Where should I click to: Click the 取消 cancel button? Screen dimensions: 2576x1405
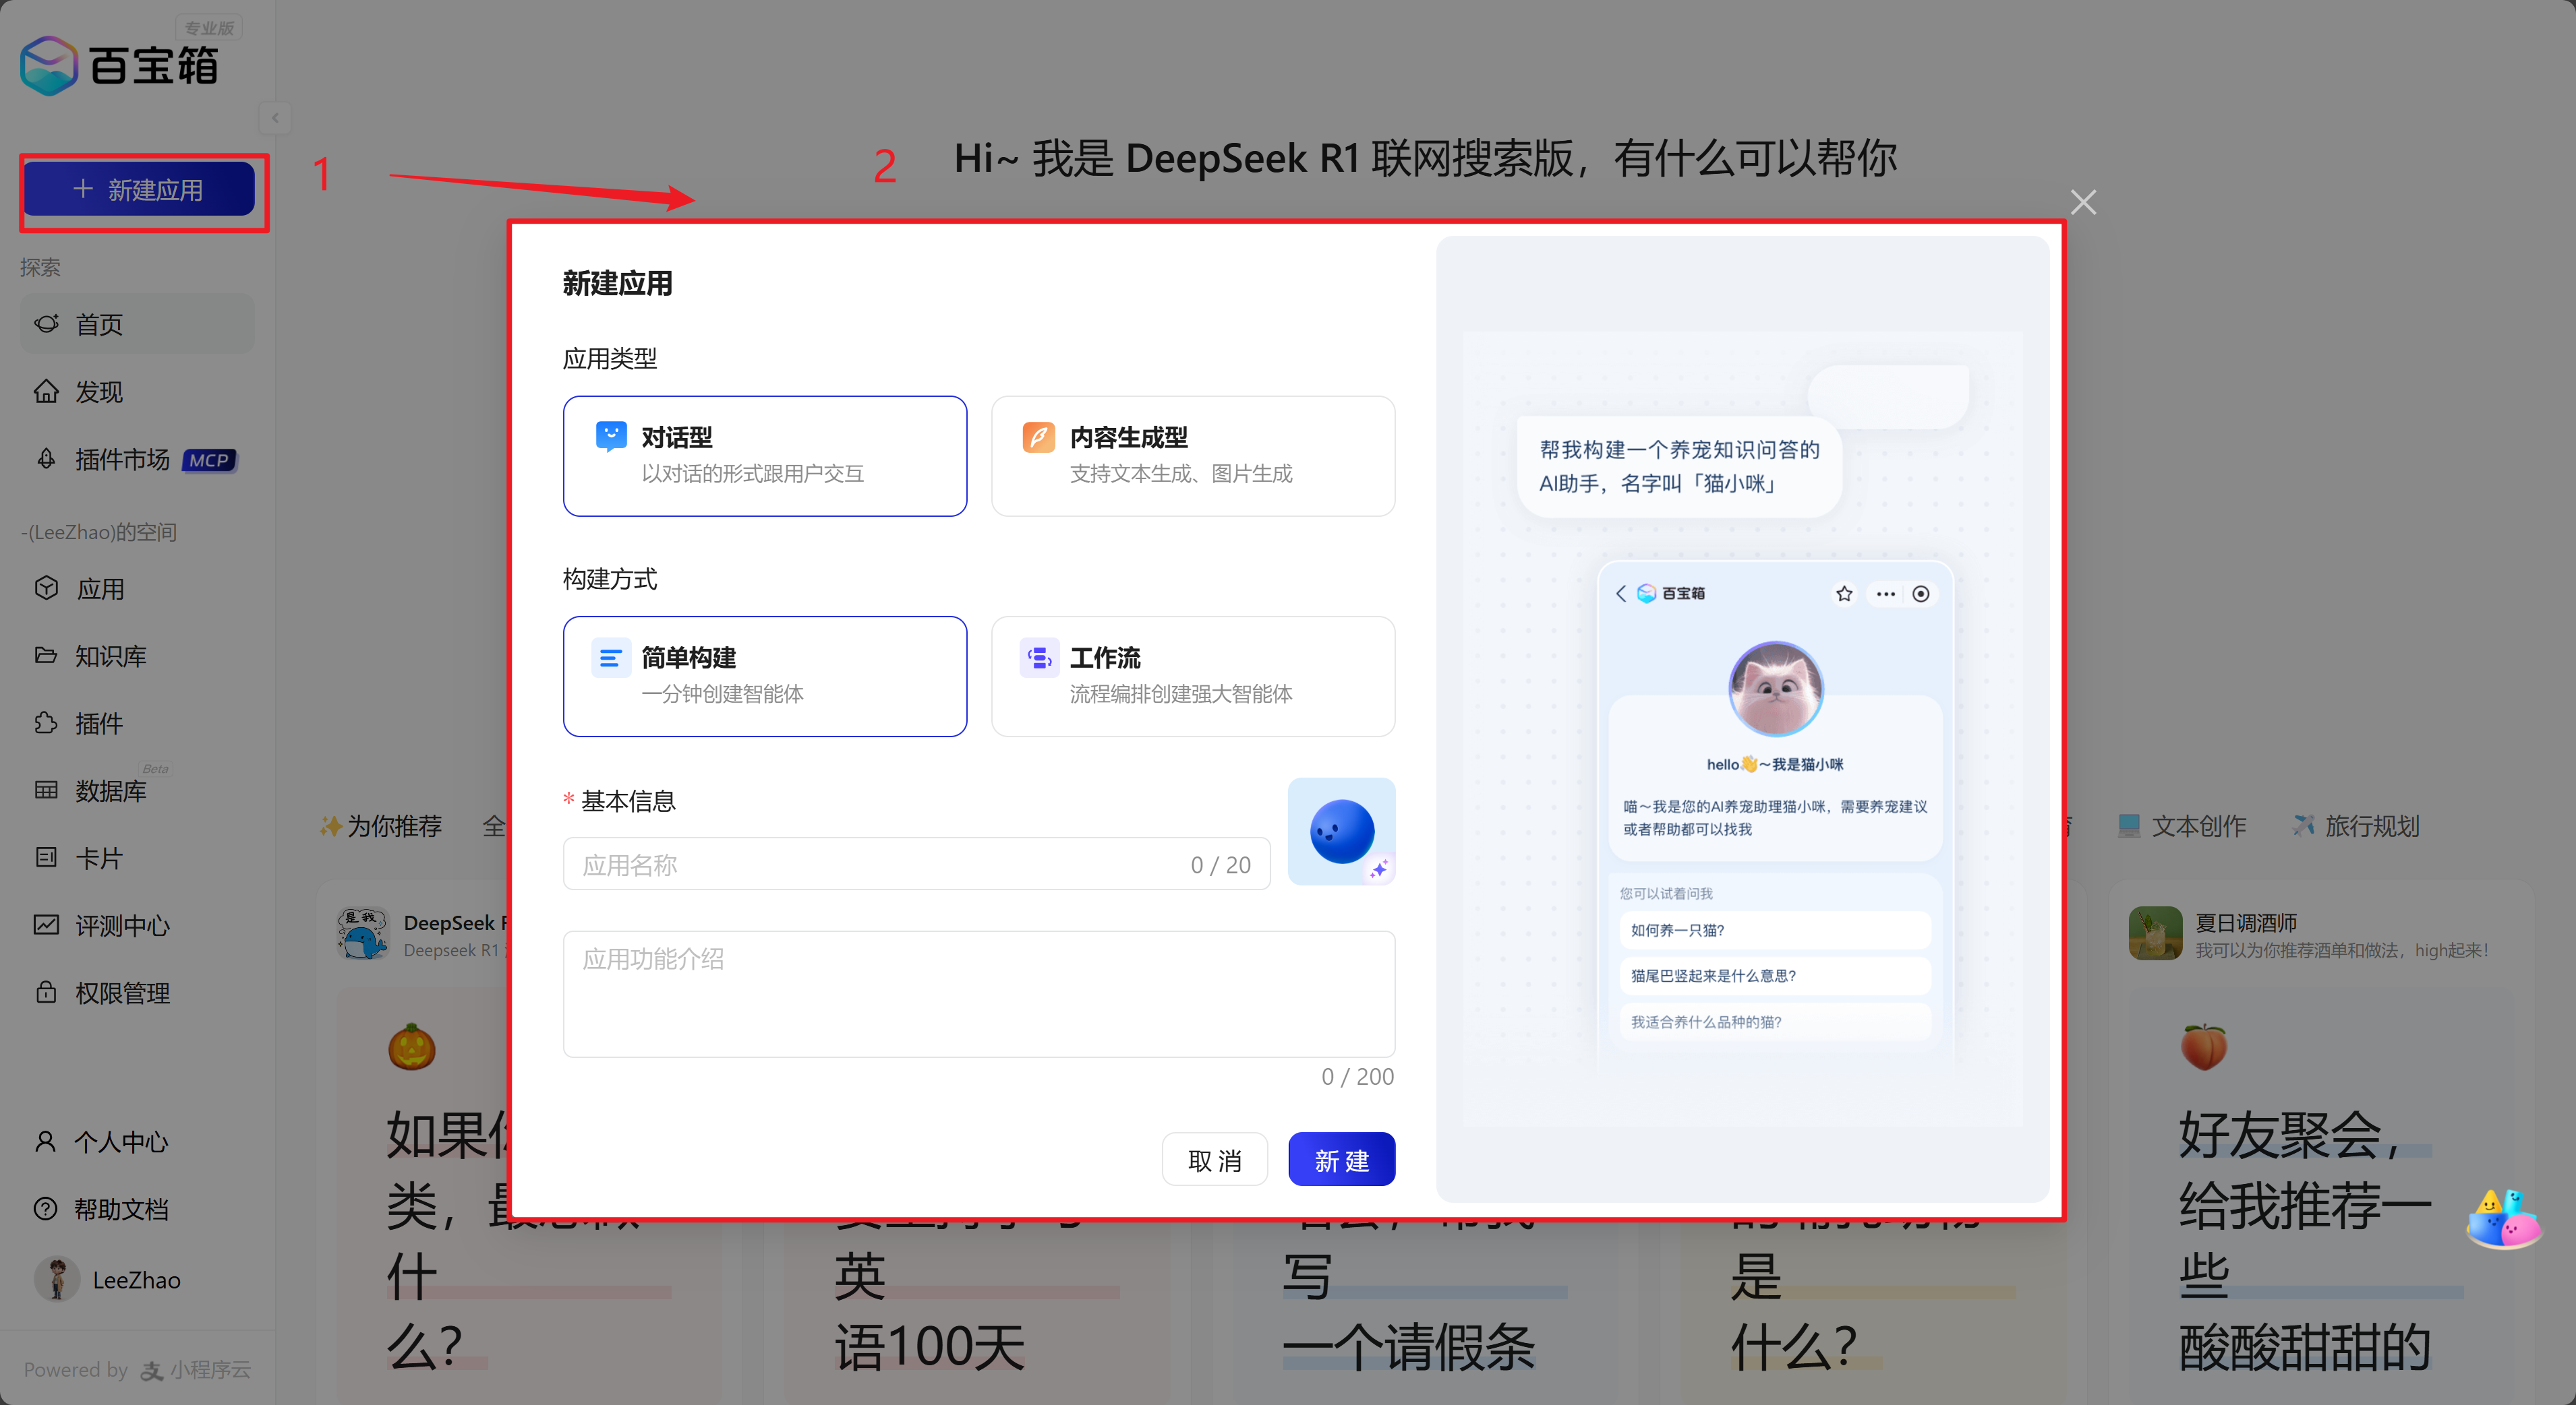[x=1214, y=1160]
